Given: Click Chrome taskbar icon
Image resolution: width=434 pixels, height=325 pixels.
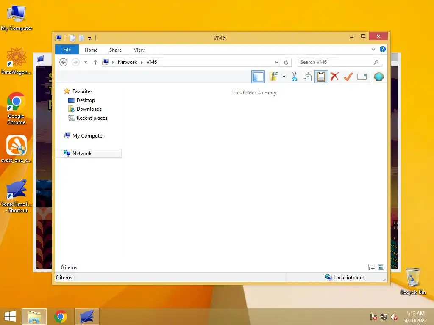Looking at the screenshot, I should (61, 317).
